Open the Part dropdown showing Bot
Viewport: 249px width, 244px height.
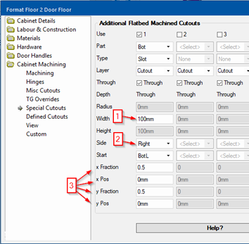click(155, 47)
